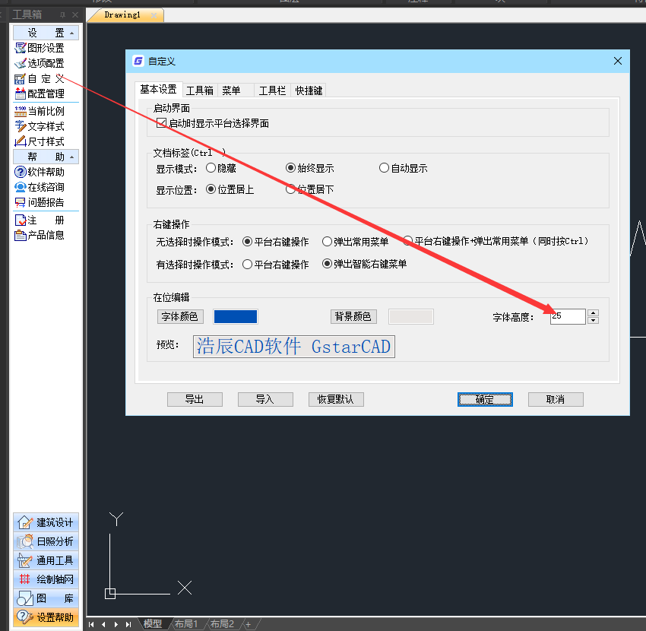Viewport: 646px width, 631px height.
Task: Select 隐藏 display mode radio button
Action: click(211, 168)
